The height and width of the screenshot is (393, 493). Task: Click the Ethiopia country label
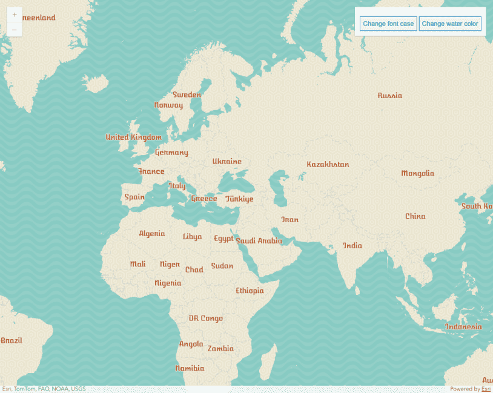click(x=250, y=291)
